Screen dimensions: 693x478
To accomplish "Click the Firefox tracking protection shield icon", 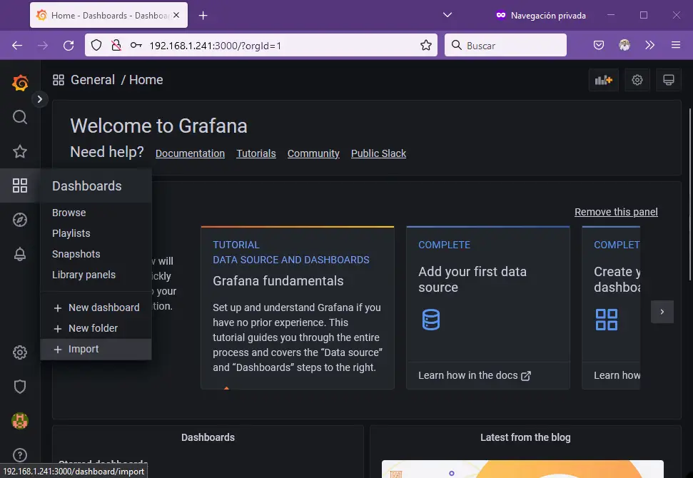I will click(96, 45).
